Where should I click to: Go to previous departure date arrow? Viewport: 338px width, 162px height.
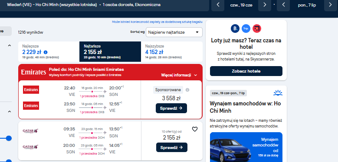click(218, 5)
